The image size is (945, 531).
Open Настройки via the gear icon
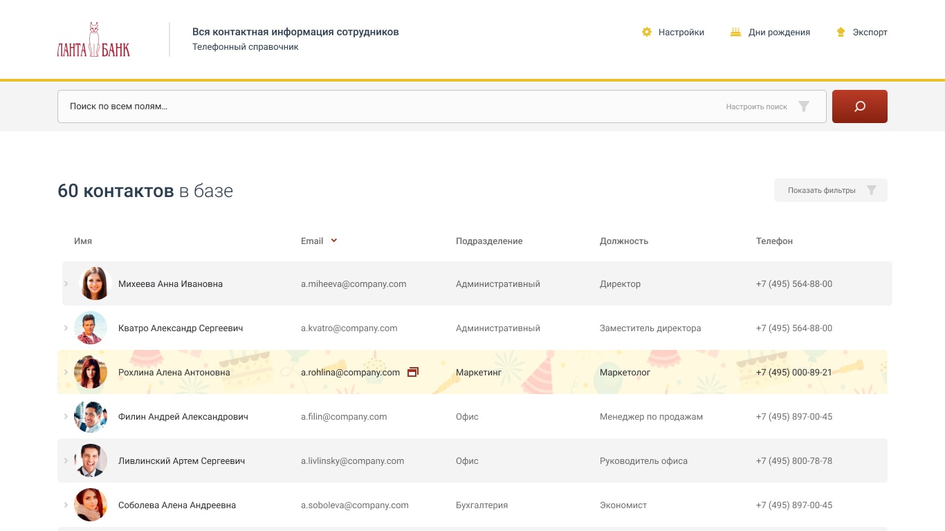pyautogui.click(x=647, y=32)
